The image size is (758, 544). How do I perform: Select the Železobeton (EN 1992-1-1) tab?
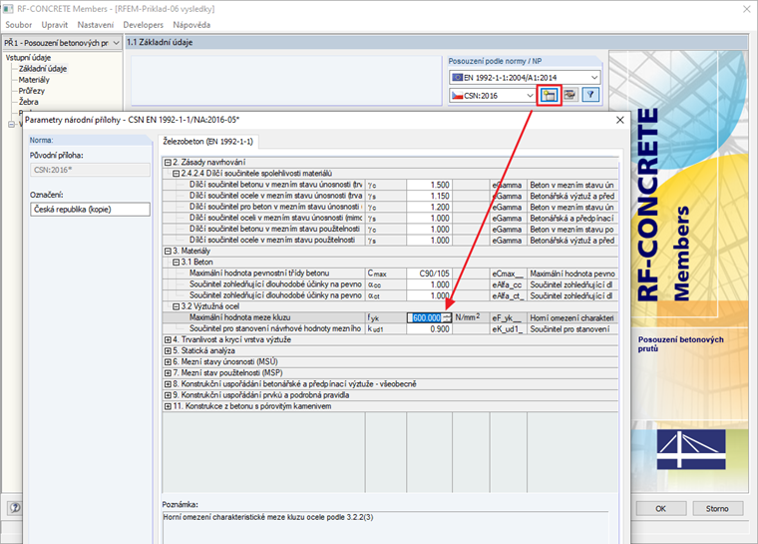[207, 142]
